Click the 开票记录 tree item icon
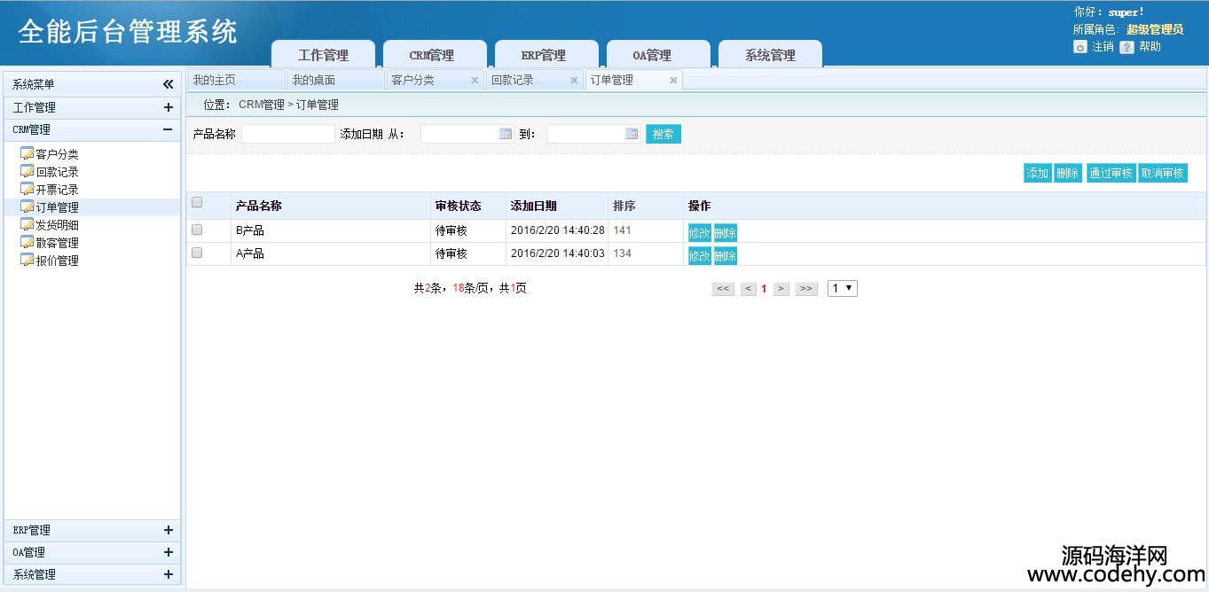Image resolution: width=1209 pixels, height=592 pixels. pos(27,190)
